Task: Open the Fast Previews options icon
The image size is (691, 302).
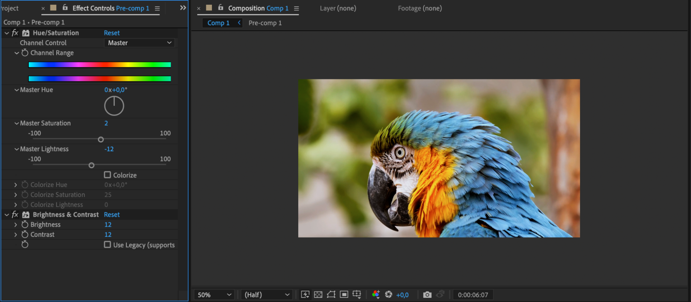Action: point(305,294)
